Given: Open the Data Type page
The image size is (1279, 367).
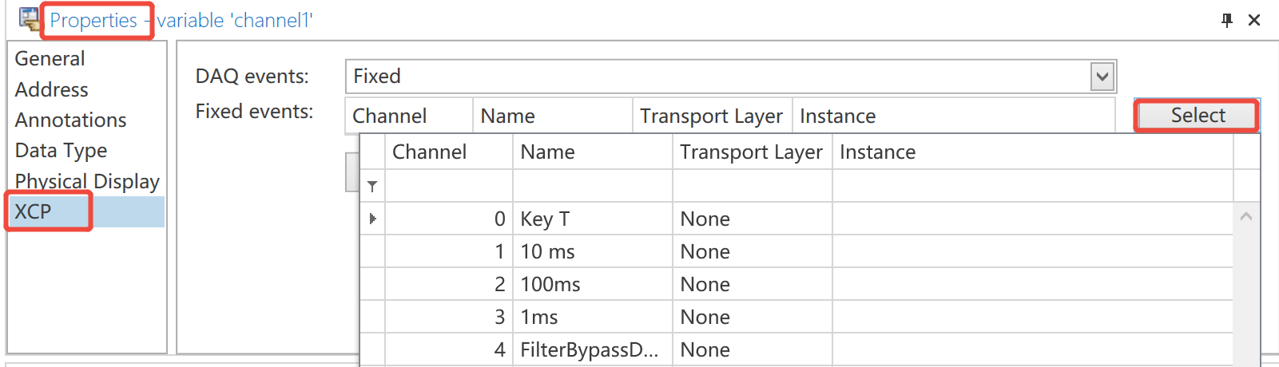Looking at the screenshot, I should tap(61, 150).
